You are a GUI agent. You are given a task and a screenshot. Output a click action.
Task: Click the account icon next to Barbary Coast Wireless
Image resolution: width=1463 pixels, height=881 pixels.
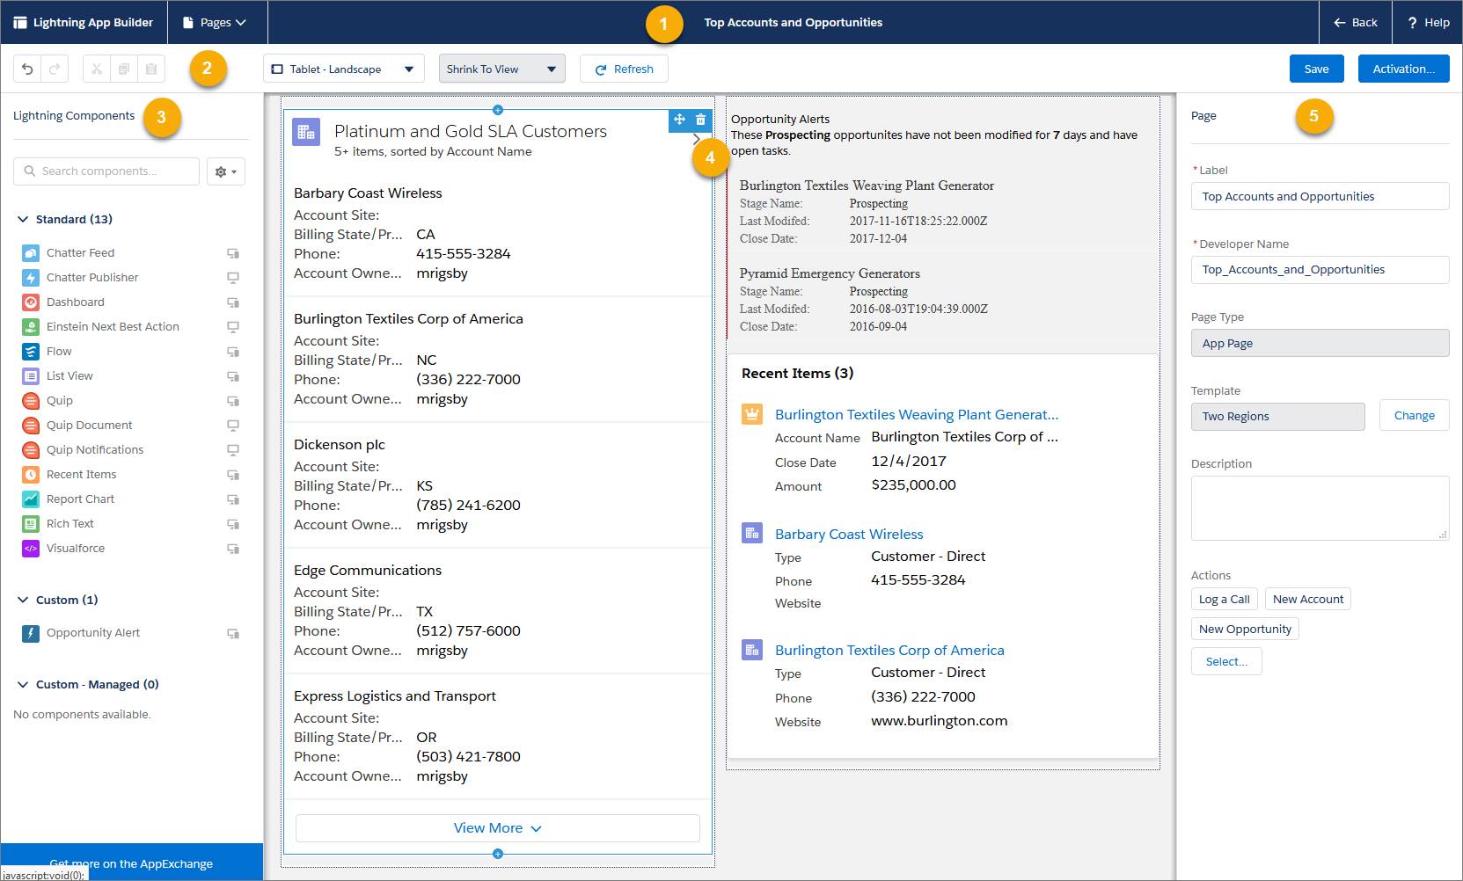[752, 533]
